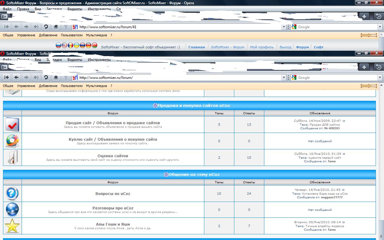Image resolution: width=384 pixels, height=240 pixels.
Task: Click the address field showing softomixer.ru/forum/41
Action: 180,27
